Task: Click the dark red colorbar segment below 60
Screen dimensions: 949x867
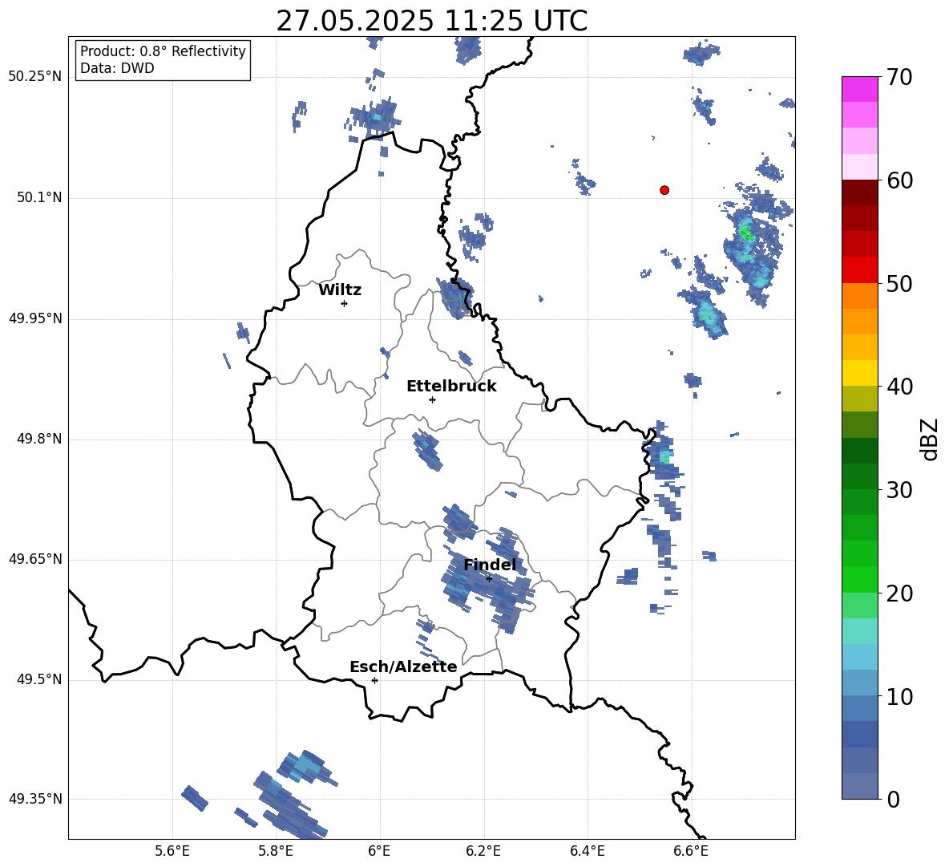Action: (x=859, y=192)
